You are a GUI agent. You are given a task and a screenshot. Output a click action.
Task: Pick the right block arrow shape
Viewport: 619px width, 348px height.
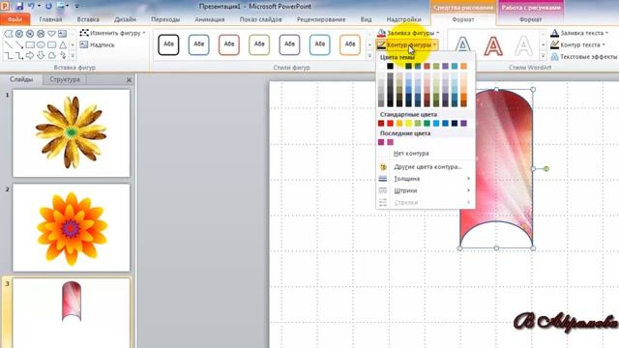(30, 56)
